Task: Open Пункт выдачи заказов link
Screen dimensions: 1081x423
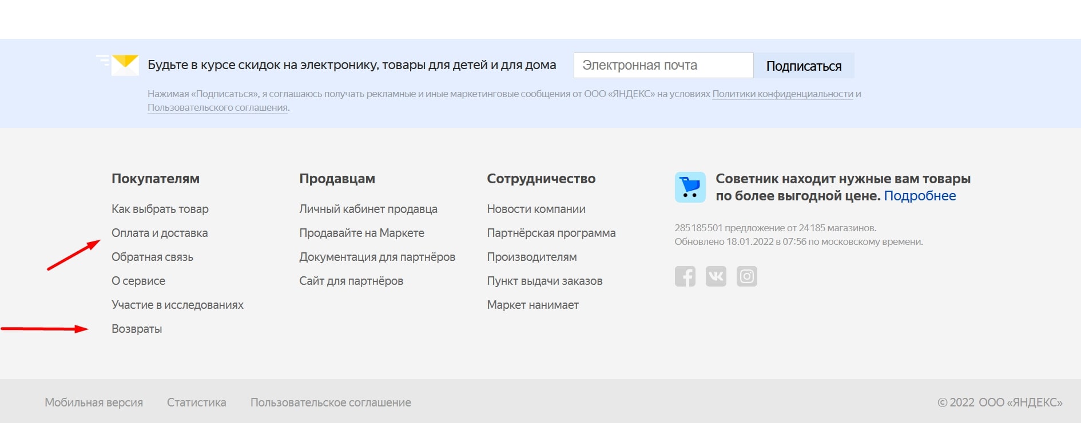Action: coord(545,281)
